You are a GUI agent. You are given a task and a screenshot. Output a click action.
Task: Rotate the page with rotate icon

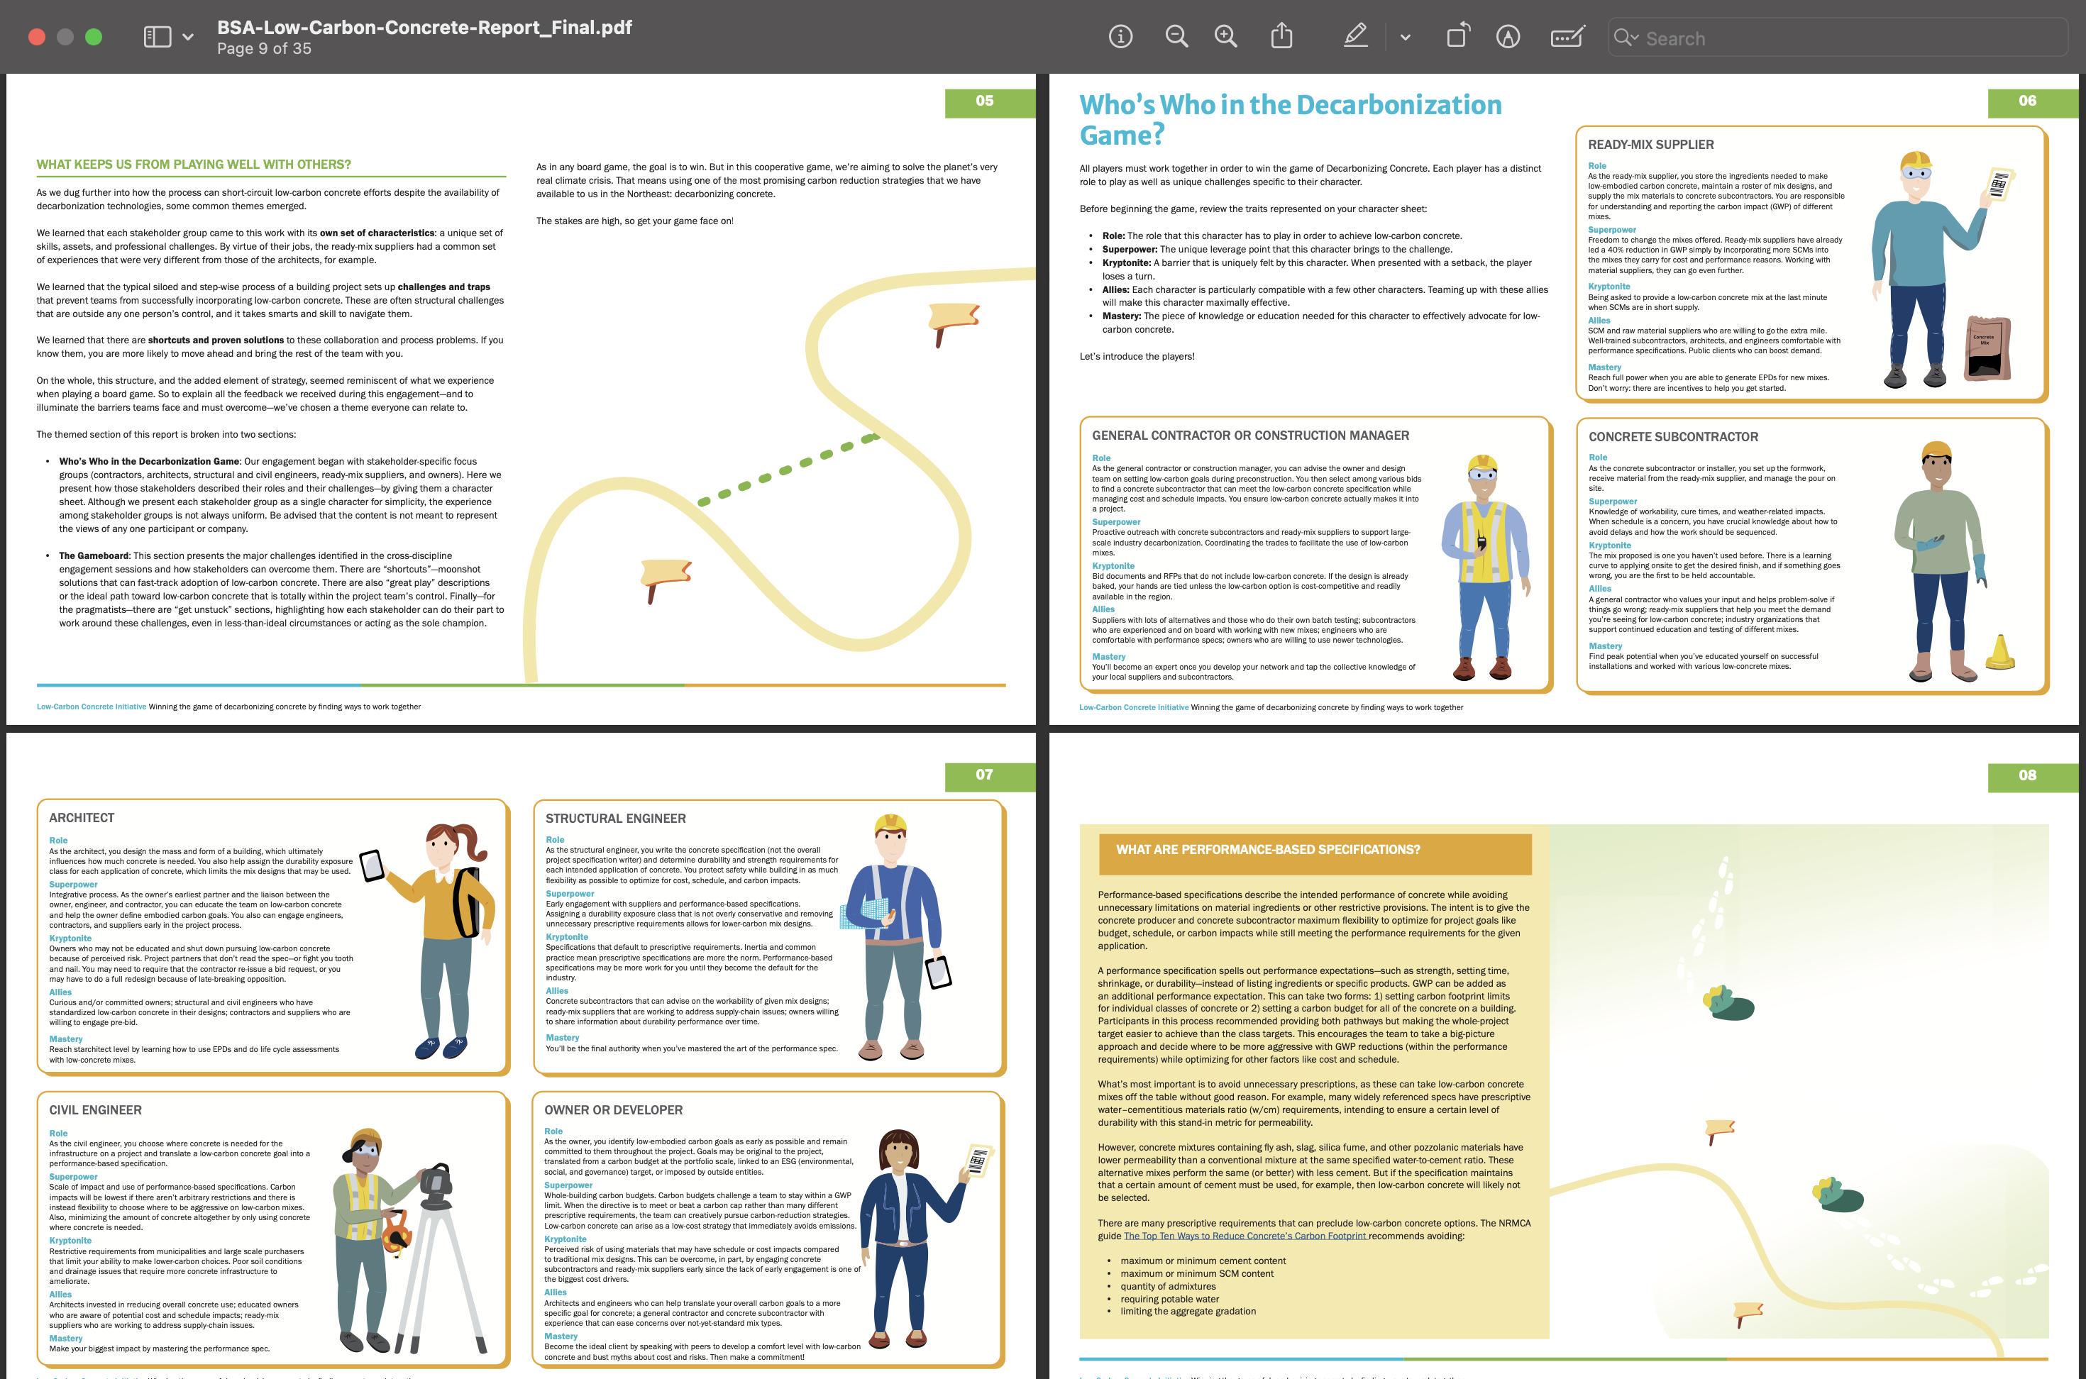point(1457,36)
